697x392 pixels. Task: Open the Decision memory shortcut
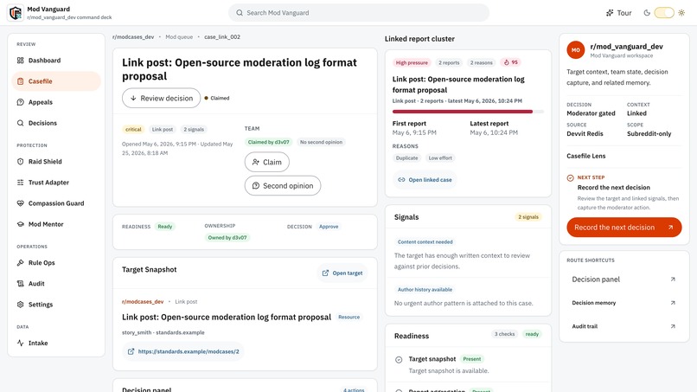click(x=624, y=303)
